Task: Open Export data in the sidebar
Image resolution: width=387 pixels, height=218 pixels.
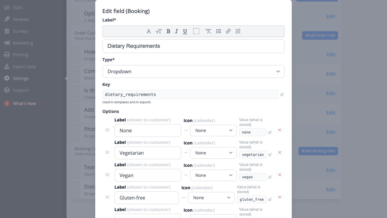Action: point(24,67)
